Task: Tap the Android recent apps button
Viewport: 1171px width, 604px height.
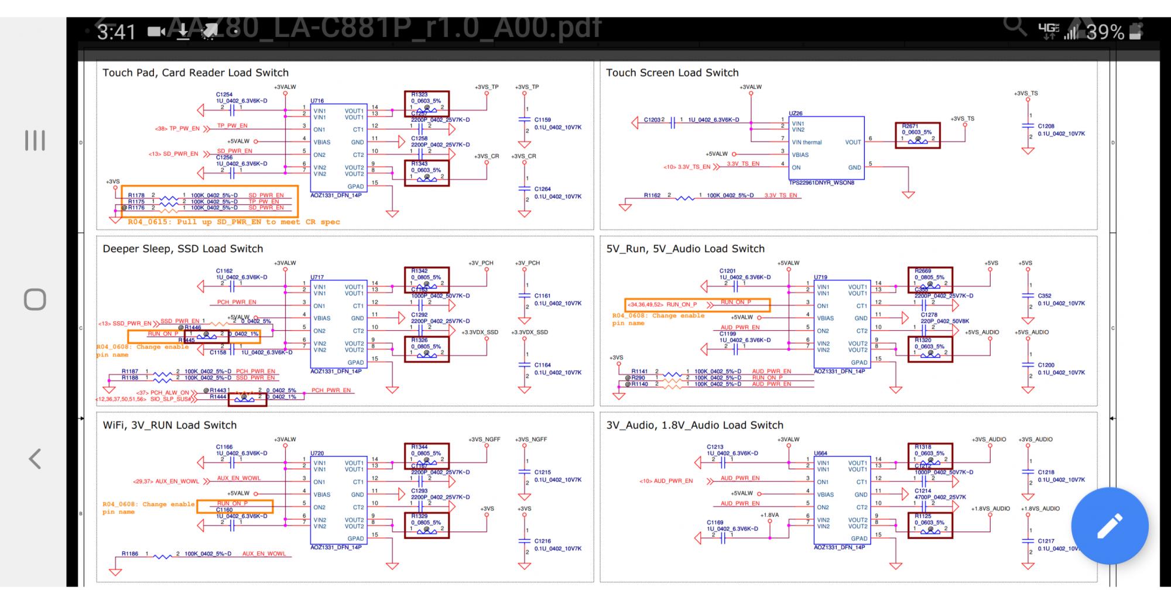Action: click(35, 140)
